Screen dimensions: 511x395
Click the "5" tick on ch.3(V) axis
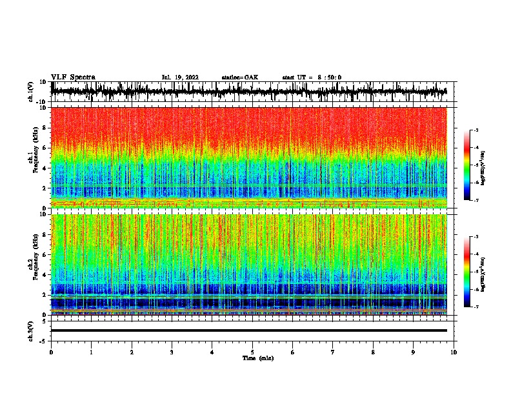click(45, 321)
